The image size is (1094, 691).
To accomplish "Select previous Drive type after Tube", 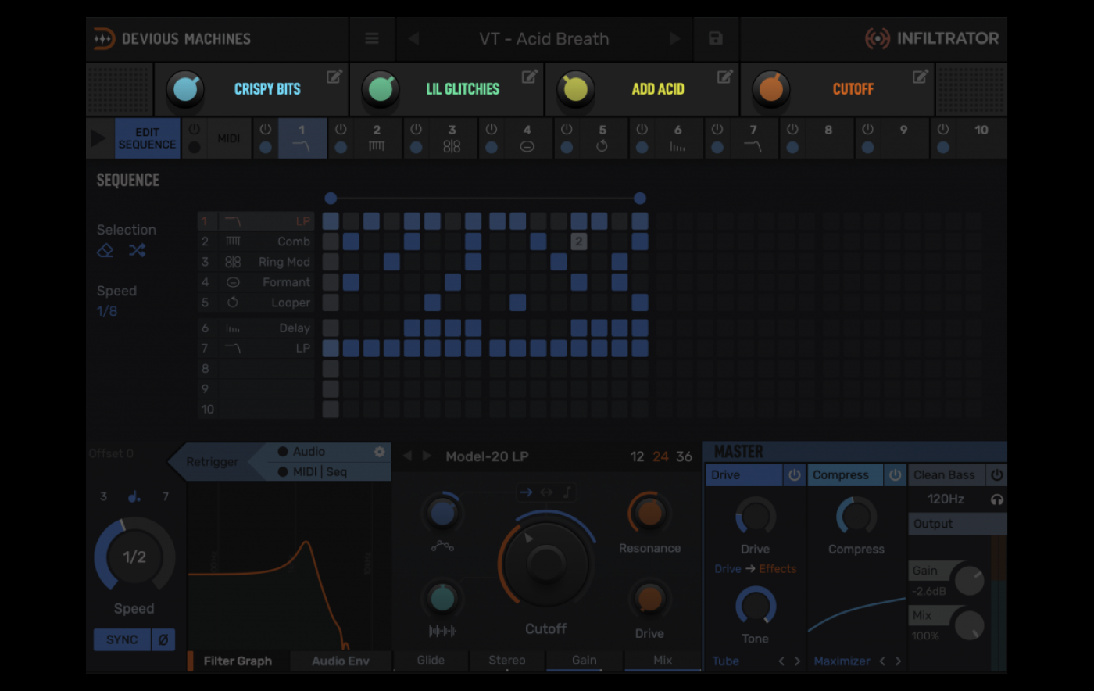I will [x=781, y=661].
